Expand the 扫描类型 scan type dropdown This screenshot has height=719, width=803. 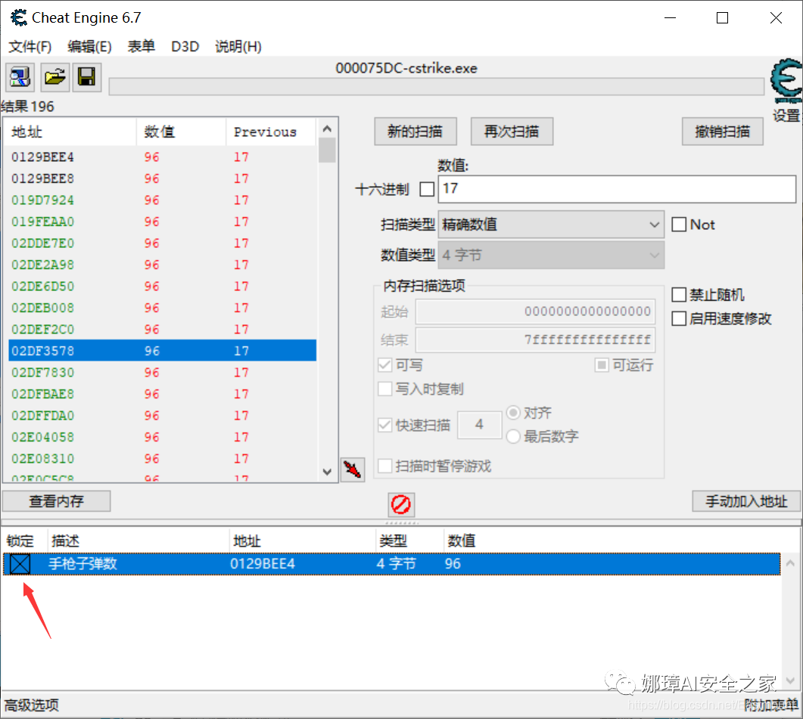tap(551, 225)
